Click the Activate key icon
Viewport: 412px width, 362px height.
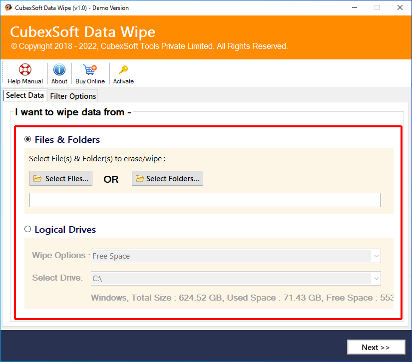coord(123,70)
